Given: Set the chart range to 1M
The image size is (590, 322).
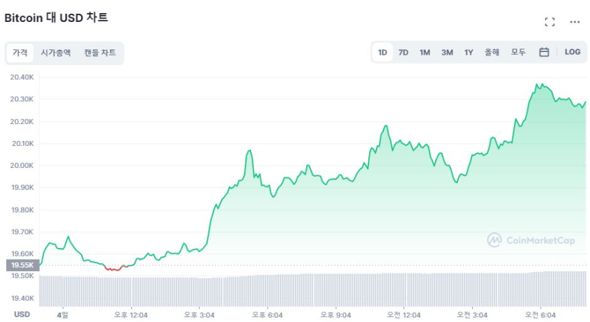Looking at the screenshot, I should (425, 52).
